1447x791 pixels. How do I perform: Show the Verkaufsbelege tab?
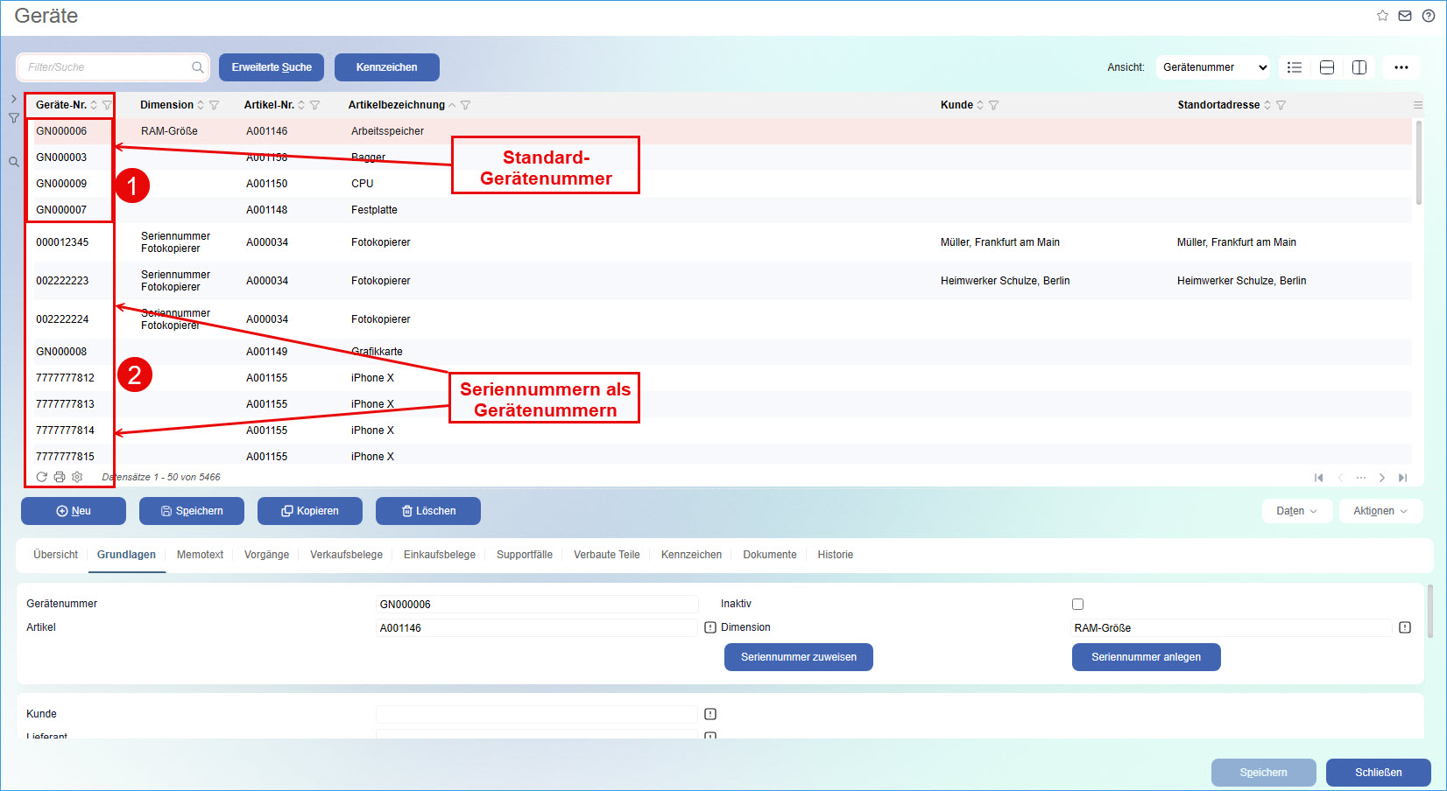pyautogui.click(x=346, y=555)
